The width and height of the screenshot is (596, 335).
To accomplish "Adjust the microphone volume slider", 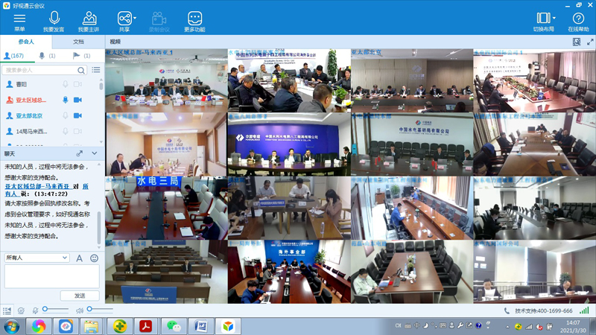I will (46, 309).
